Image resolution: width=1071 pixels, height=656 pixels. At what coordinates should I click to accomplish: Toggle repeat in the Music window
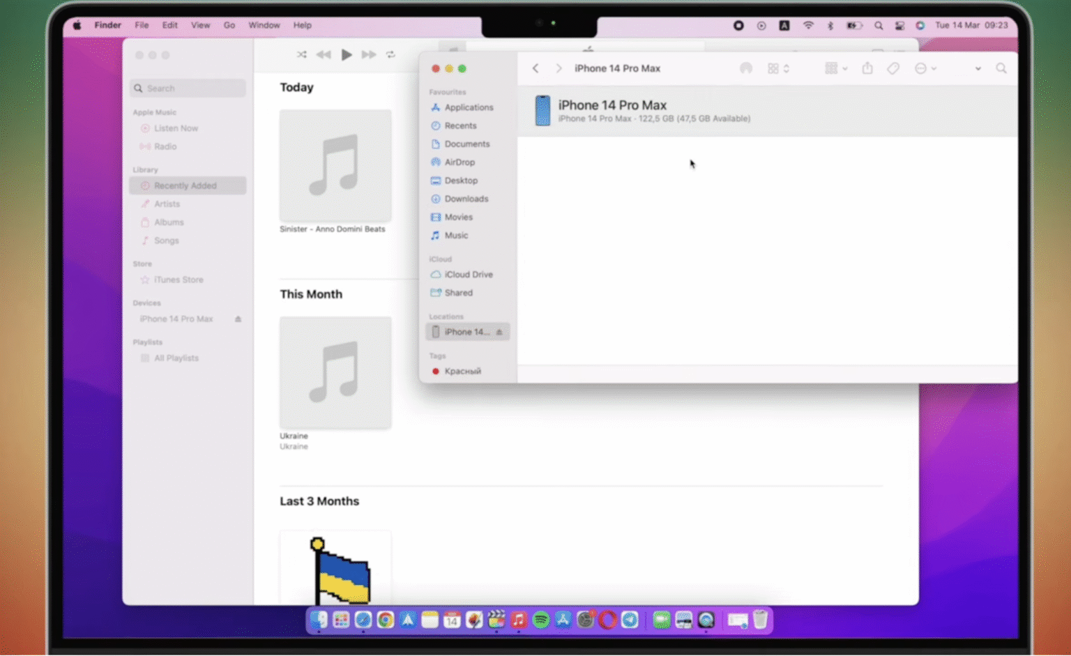(390, 54)
